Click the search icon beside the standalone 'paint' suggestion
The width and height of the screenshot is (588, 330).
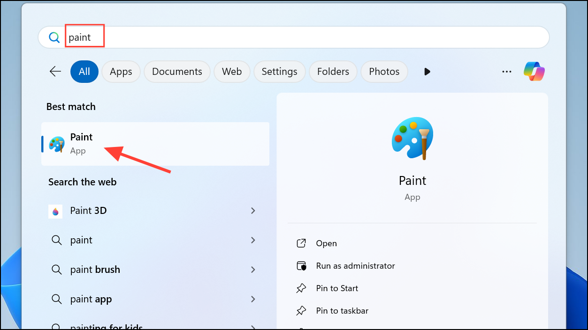(x=56, y=240)
